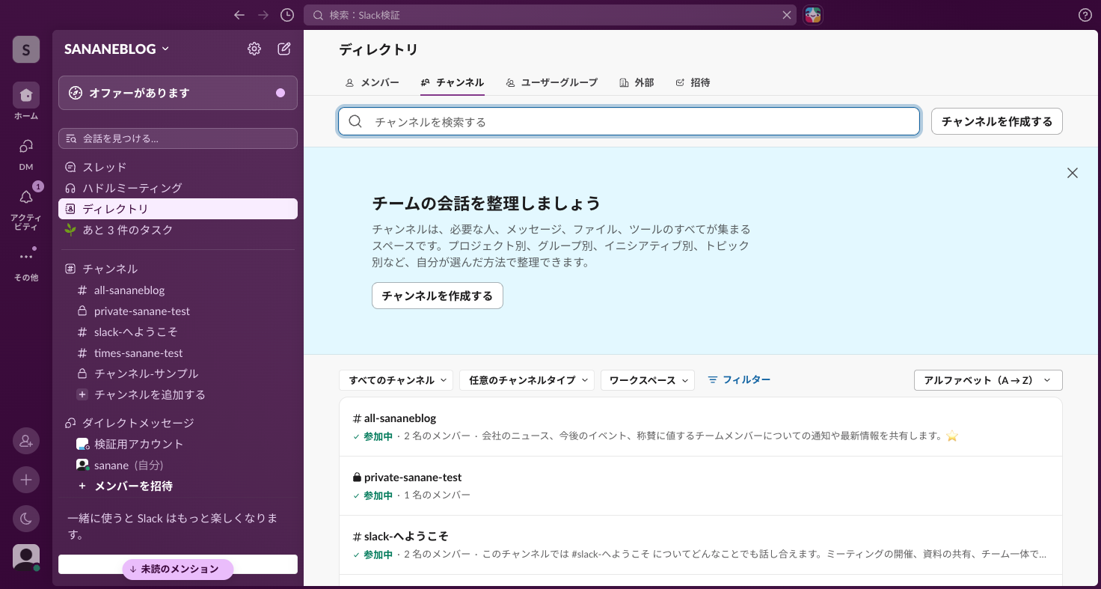1101x589 pixels.
Task: Open あと 3 件のタスク item
Action: point(178,230)
